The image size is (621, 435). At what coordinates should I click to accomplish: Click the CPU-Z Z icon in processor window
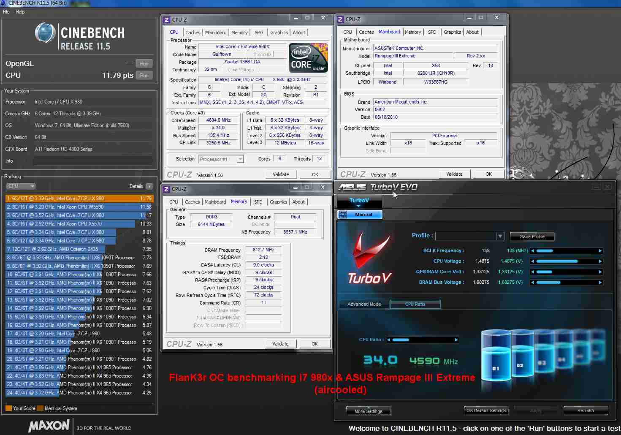(167, 19)
